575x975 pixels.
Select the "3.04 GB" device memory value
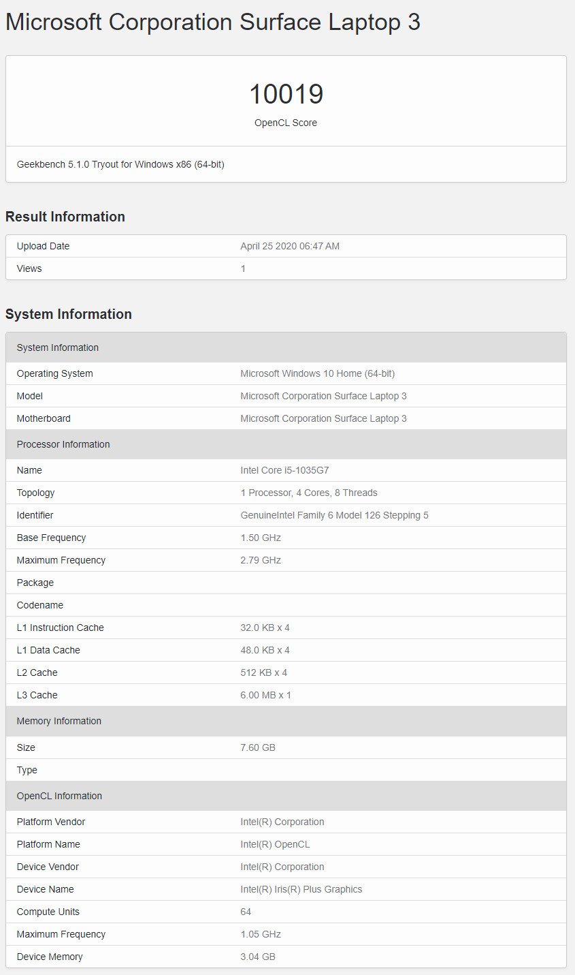(258, 957)
